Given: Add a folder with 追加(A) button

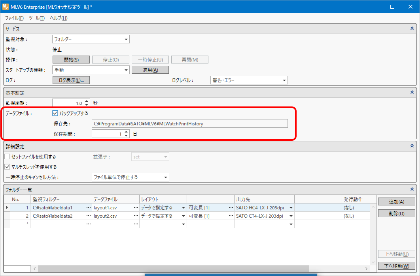Looking at the screenshot, I should pyautogui.click(x=396, y=201).
